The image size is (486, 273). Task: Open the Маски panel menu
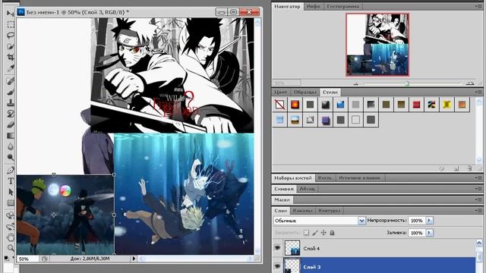click(x=478, y=200)
